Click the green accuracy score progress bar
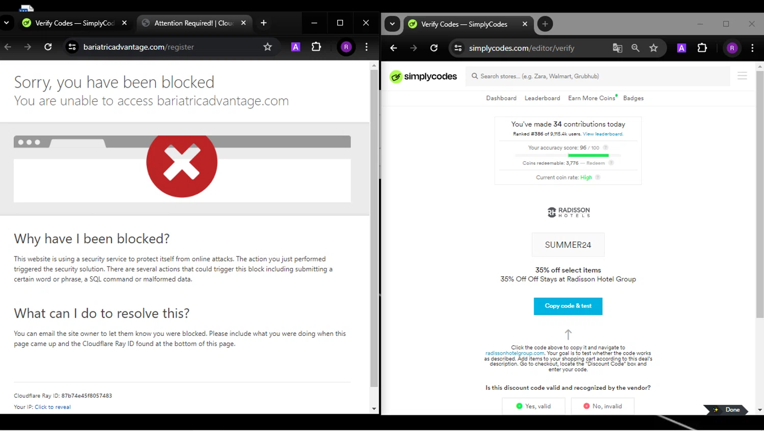This screenshot has width=764, height=431. pos(588,155)
